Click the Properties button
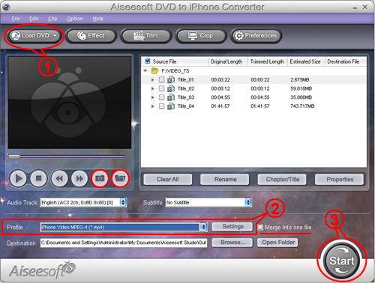Screen dimensions: 375x283 coord(340,180)
